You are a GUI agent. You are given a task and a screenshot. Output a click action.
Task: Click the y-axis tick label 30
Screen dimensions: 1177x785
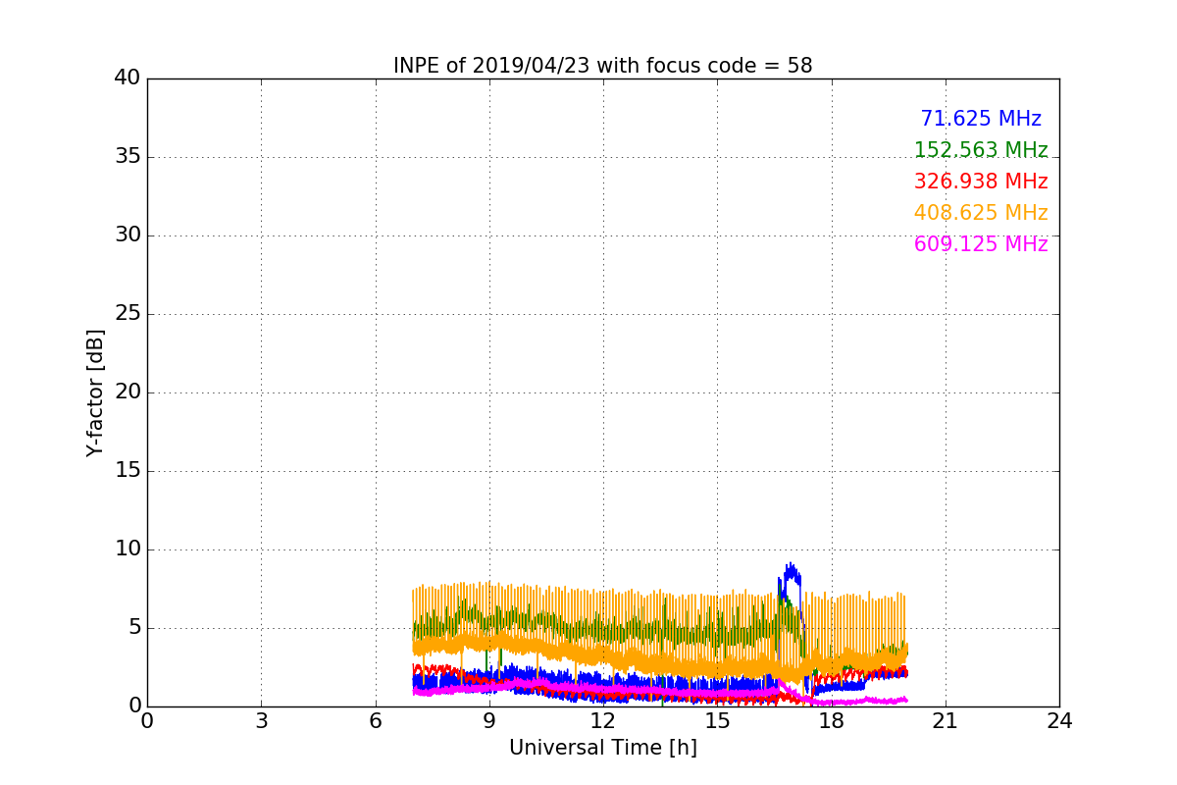128,235
